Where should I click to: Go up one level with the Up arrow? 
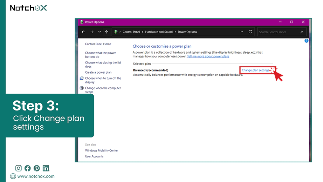coord(106,32)
